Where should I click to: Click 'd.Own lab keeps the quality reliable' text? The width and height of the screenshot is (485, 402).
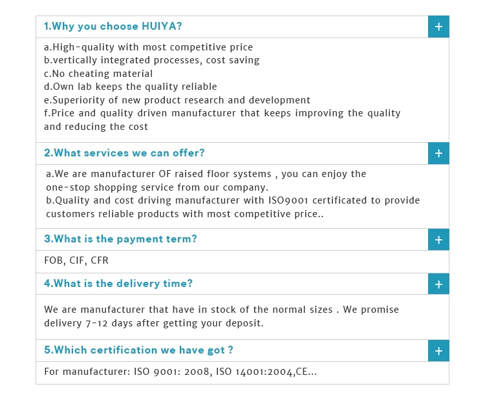[130, 87]
